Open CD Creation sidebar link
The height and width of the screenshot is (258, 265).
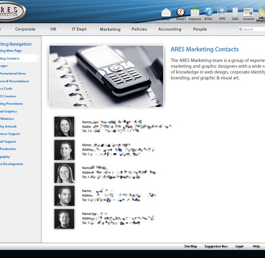pos(8,96)
